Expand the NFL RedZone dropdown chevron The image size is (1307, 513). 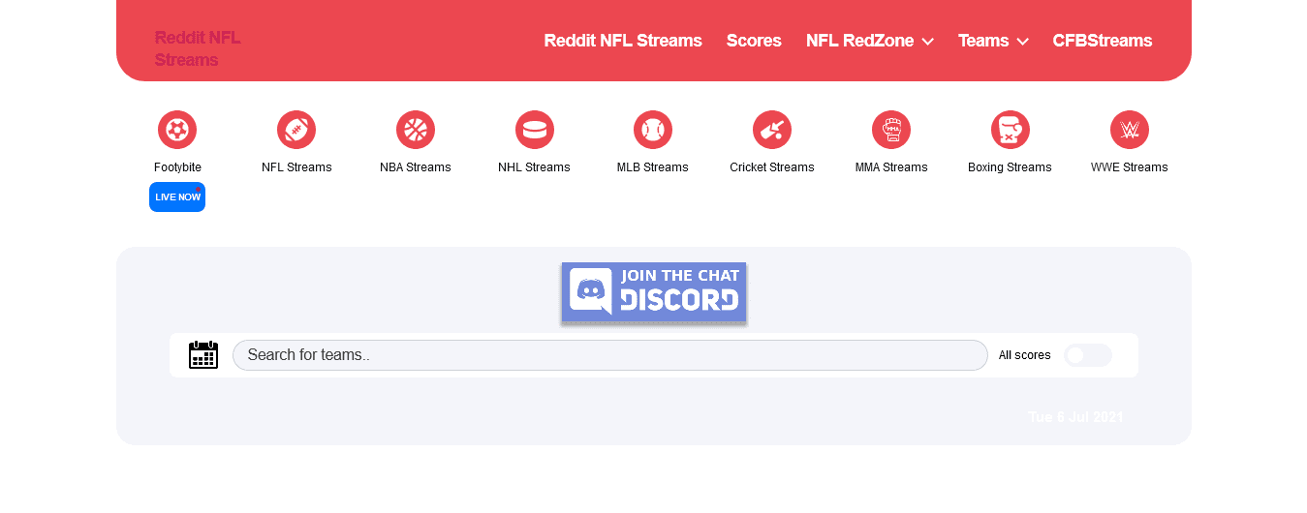pos(927,42)
